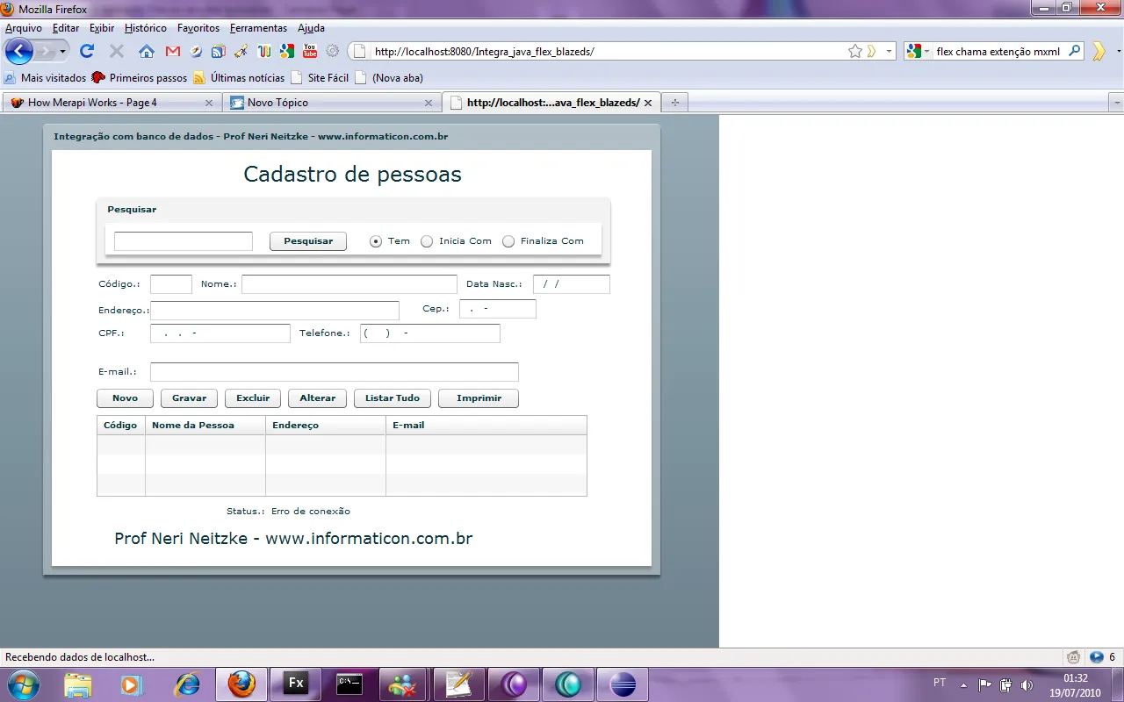
Task: Open a new tab with the plus button
Action: pos(675,103)
